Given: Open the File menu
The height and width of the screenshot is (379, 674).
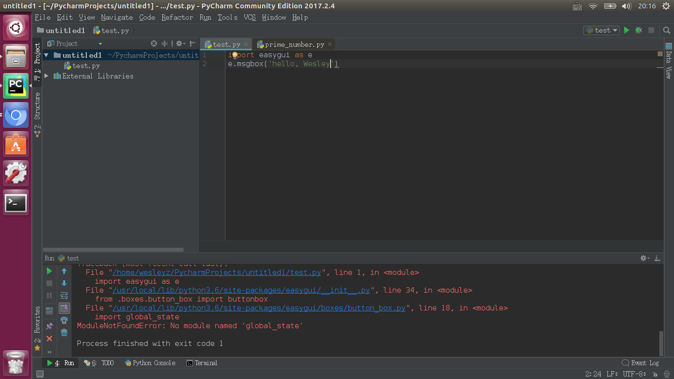Looking at the screenshot, I should tap(42, 17).
